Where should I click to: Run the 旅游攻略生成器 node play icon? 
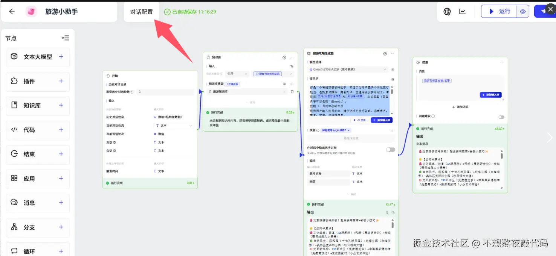point(385,54)
